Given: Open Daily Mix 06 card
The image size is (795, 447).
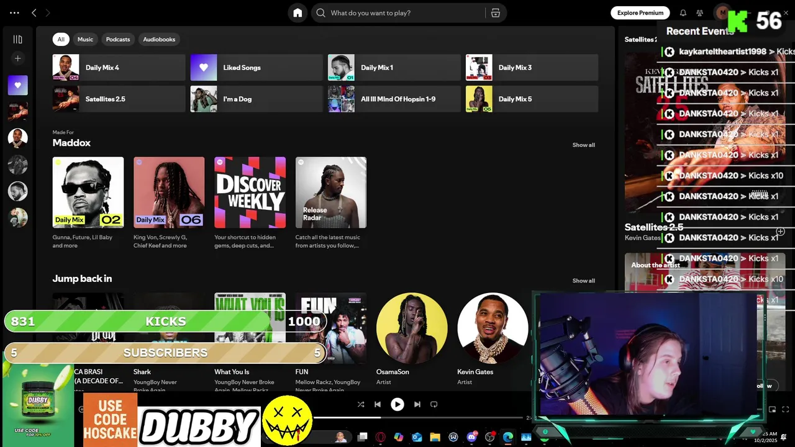Looking at the screenshot, I should click(x=169, y=202).
